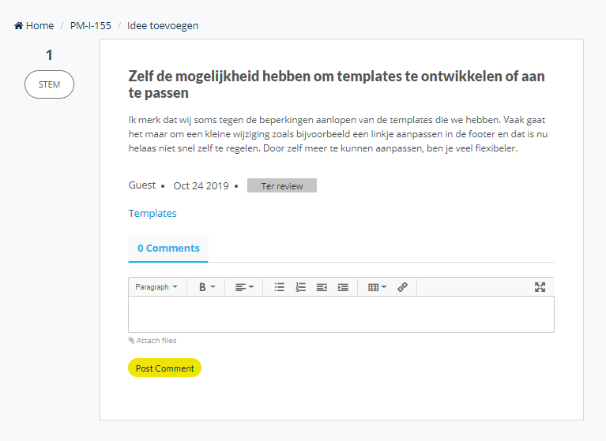Insert a numbered list
This screenshot has width=606, height=441.
point(301,287)
